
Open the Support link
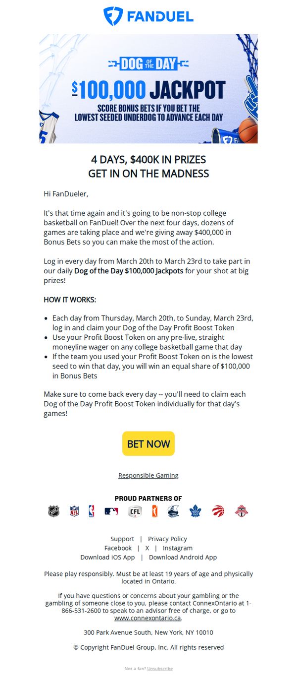tap(122, 539)
